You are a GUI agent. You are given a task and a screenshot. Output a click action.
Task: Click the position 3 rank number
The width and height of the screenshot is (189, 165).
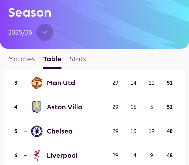(16, 83)
